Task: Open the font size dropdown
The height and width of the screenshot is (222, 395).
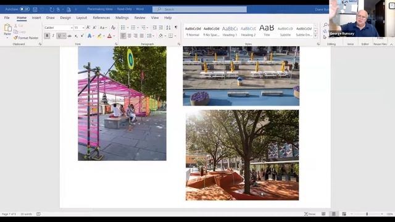Action: pos(83,28)
